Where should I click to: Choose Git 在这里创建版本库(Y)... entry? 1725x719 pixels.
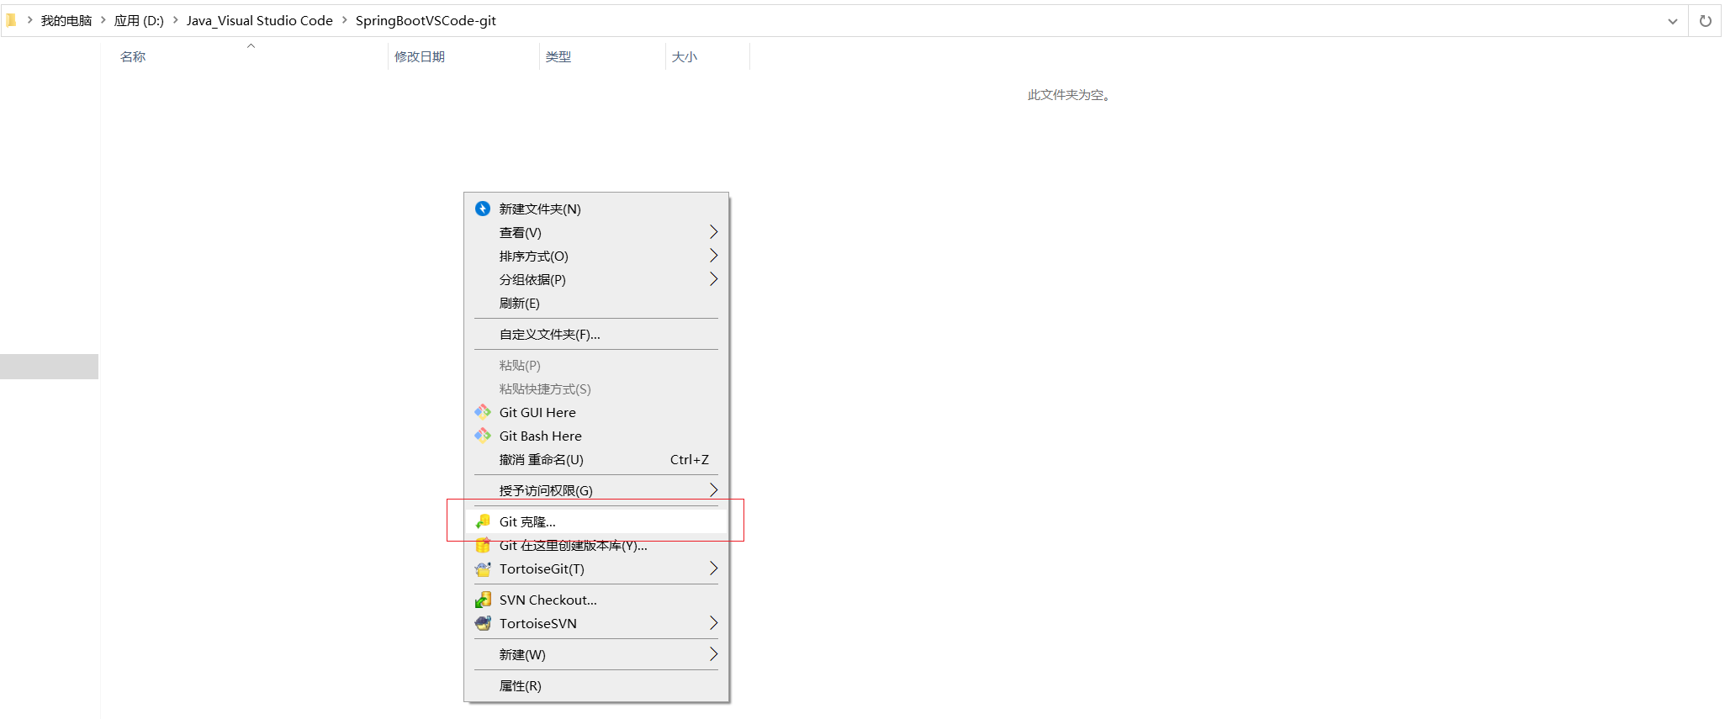click(596, 545)
